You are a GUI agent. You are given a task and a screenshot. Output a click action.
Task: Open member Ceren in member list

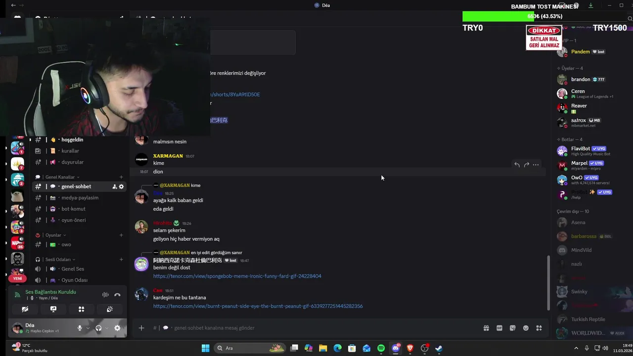coord(591,93)
